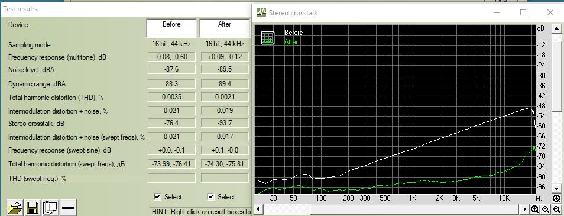Viewport: 564px width, 216px height.
Task: Zoom in vertically with upper magnifier plus
Action: 557,199
